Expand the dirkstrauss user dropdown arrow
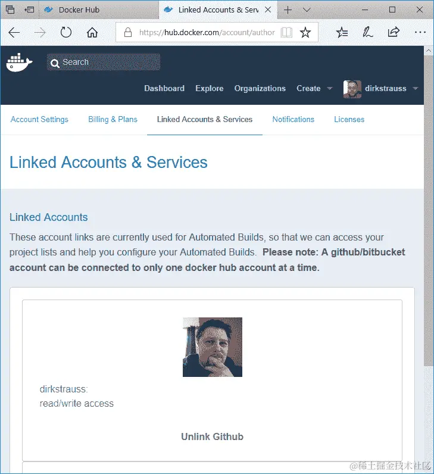 click(x=416, y=88)
